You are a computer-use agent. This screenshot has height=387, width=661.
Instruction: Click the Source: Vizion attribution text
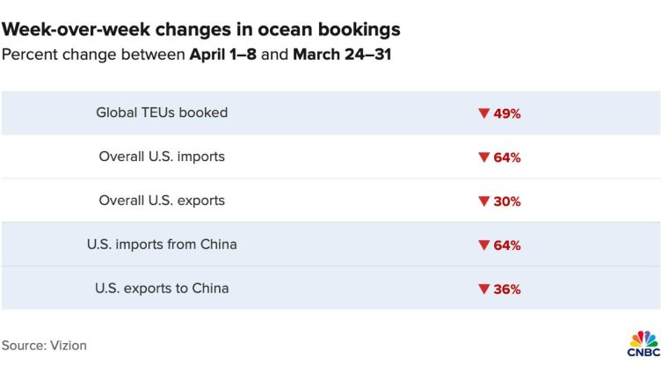pos(44,346)
